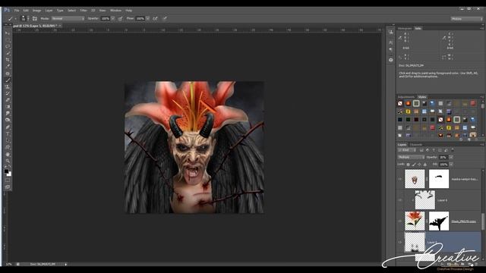The image size is (486, 273).
Task: Select the Crop tool
Action: coord(8,60)
